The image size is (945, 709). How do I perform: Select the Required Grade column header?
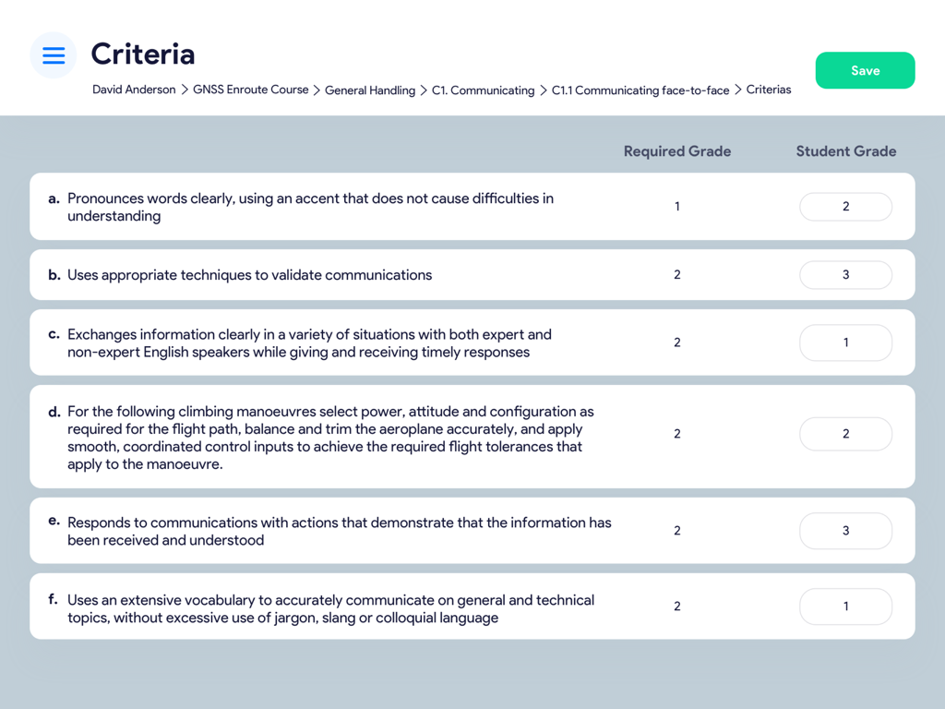676,151
